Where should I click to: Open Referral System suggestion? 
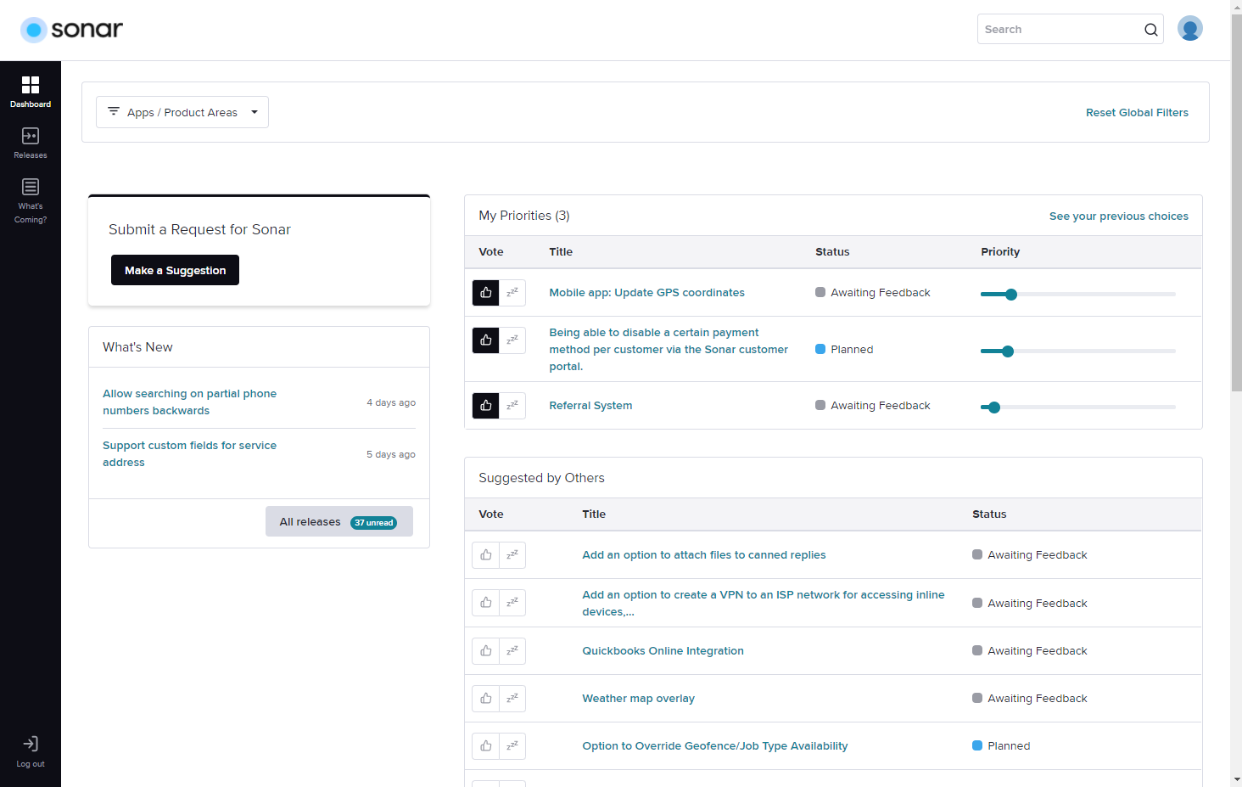(x=590, y=405)
